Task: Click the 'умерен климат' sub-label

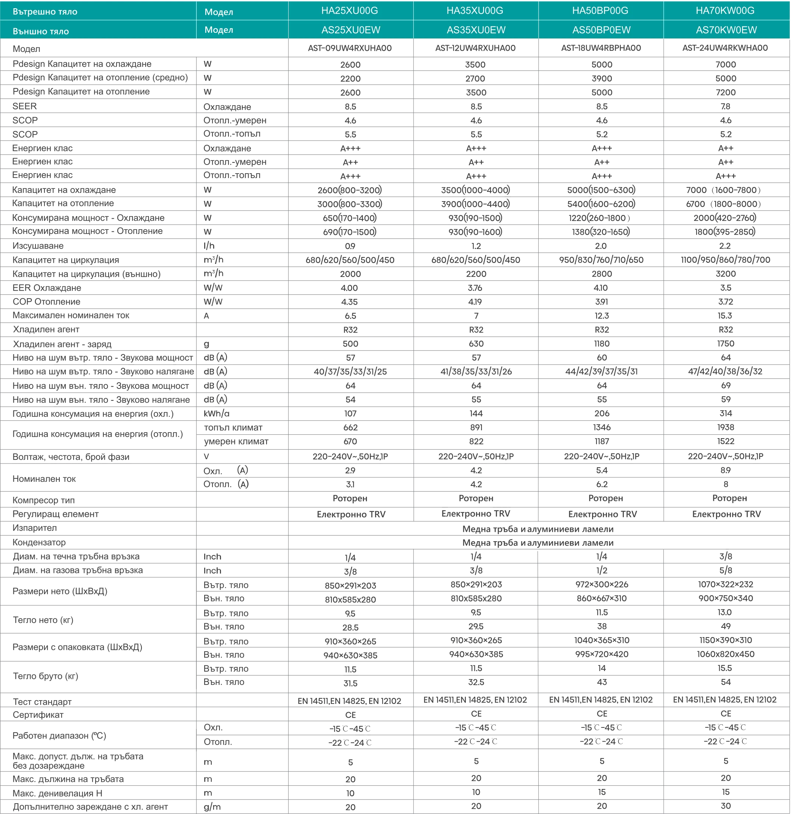Action: tap(236, 442)
